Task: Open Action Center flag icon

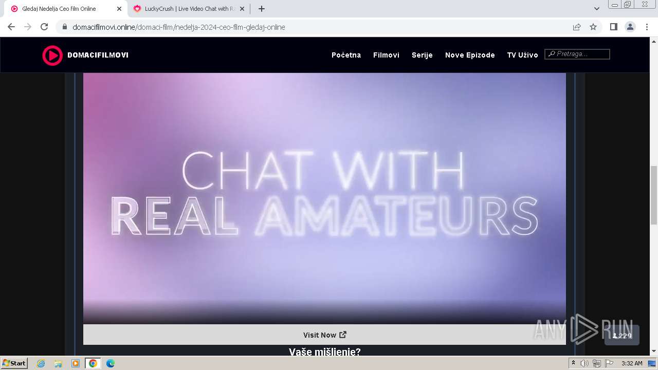Action: (609, 363)
